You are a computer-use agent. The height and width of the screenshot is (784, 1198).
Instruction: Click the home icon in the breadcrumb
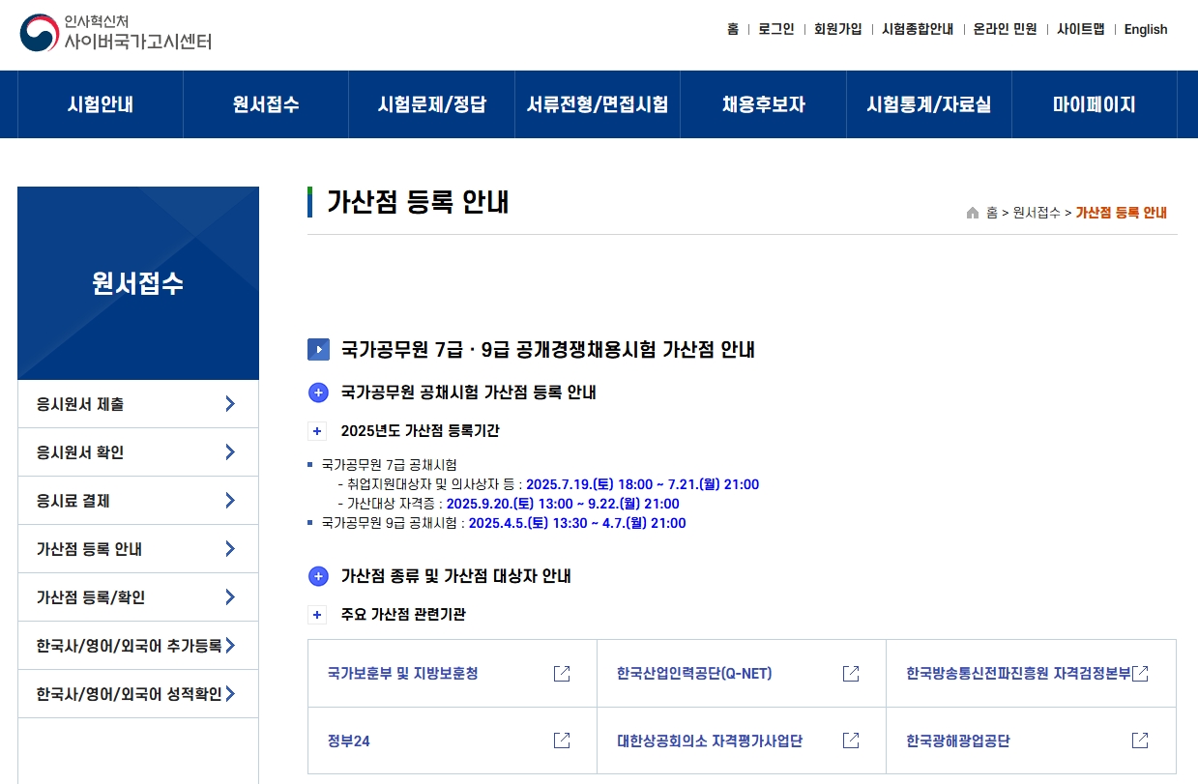(972, 213)
